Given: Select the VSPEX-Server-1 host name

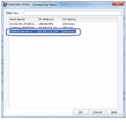Looking at the screenshot, I should pyautogui.click(x=21, y=32).
